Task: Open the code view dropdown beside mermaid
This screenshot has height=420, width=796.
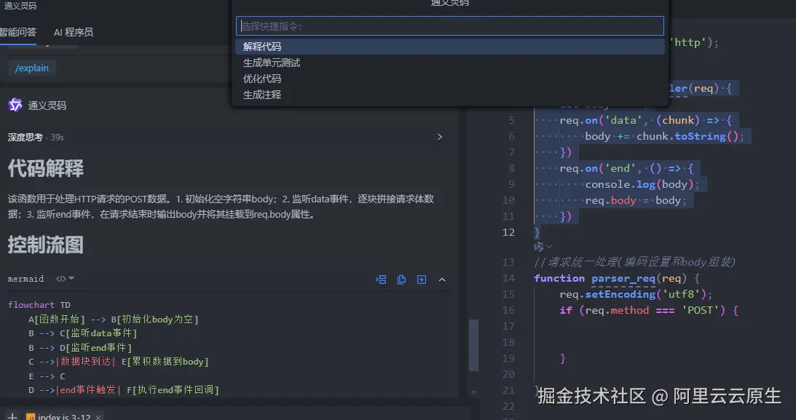Action: pyautogui.click(x=65, y=279)
